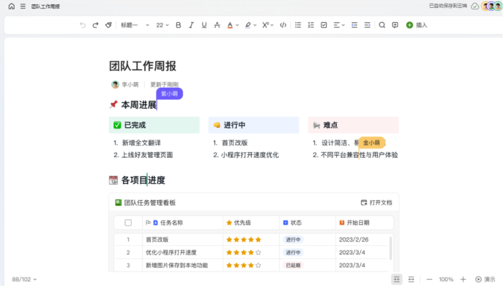This screenshot has width=503, height=286.
Task: Switch to the first page layout view
Action: click(397, 279)
